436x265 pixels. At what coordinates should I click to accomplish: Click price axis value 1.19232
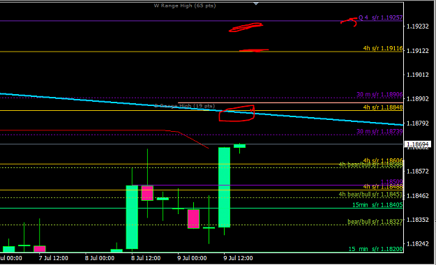(x=417, y=26)
